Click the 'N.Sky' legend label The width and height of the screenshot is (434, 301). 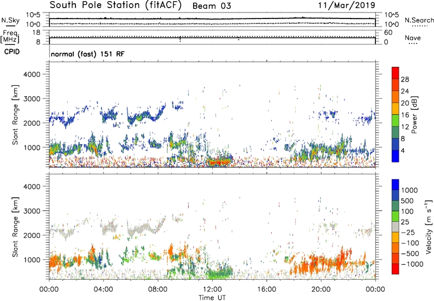tap(10, 20)
